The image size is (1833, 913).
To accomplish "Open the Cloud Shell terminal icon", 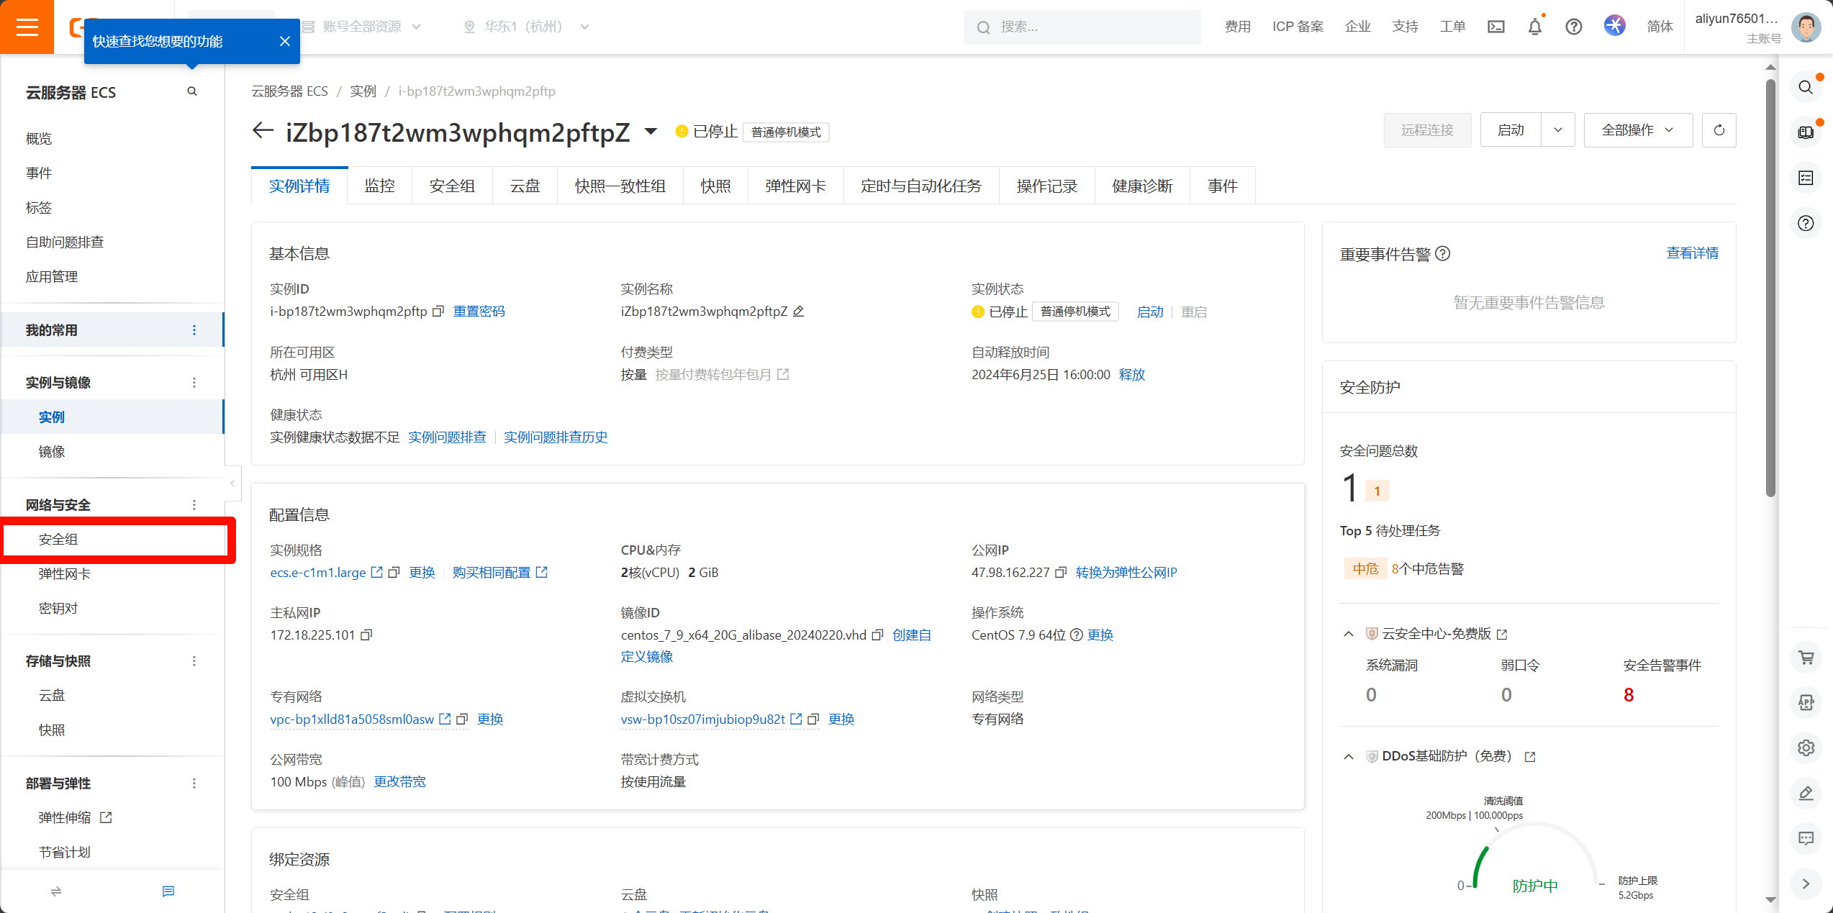I will [1496, 27].
